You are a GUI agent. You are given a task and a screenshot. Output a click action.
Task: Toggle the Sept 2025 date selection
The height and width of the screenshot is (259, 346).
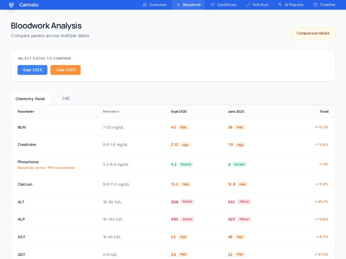[32, 70]
